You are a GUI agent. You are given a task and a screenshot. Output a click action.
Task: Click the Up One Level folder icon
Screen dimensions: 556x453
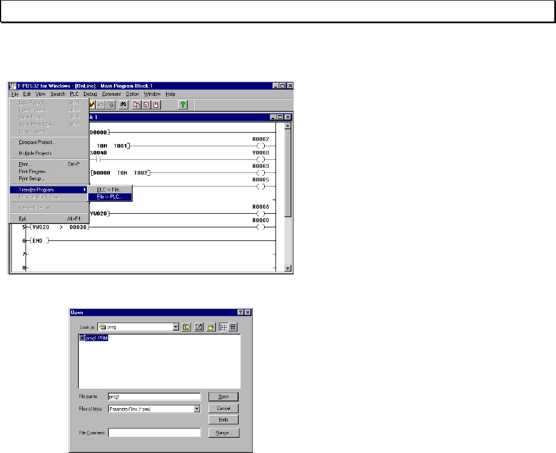point(186,327)
